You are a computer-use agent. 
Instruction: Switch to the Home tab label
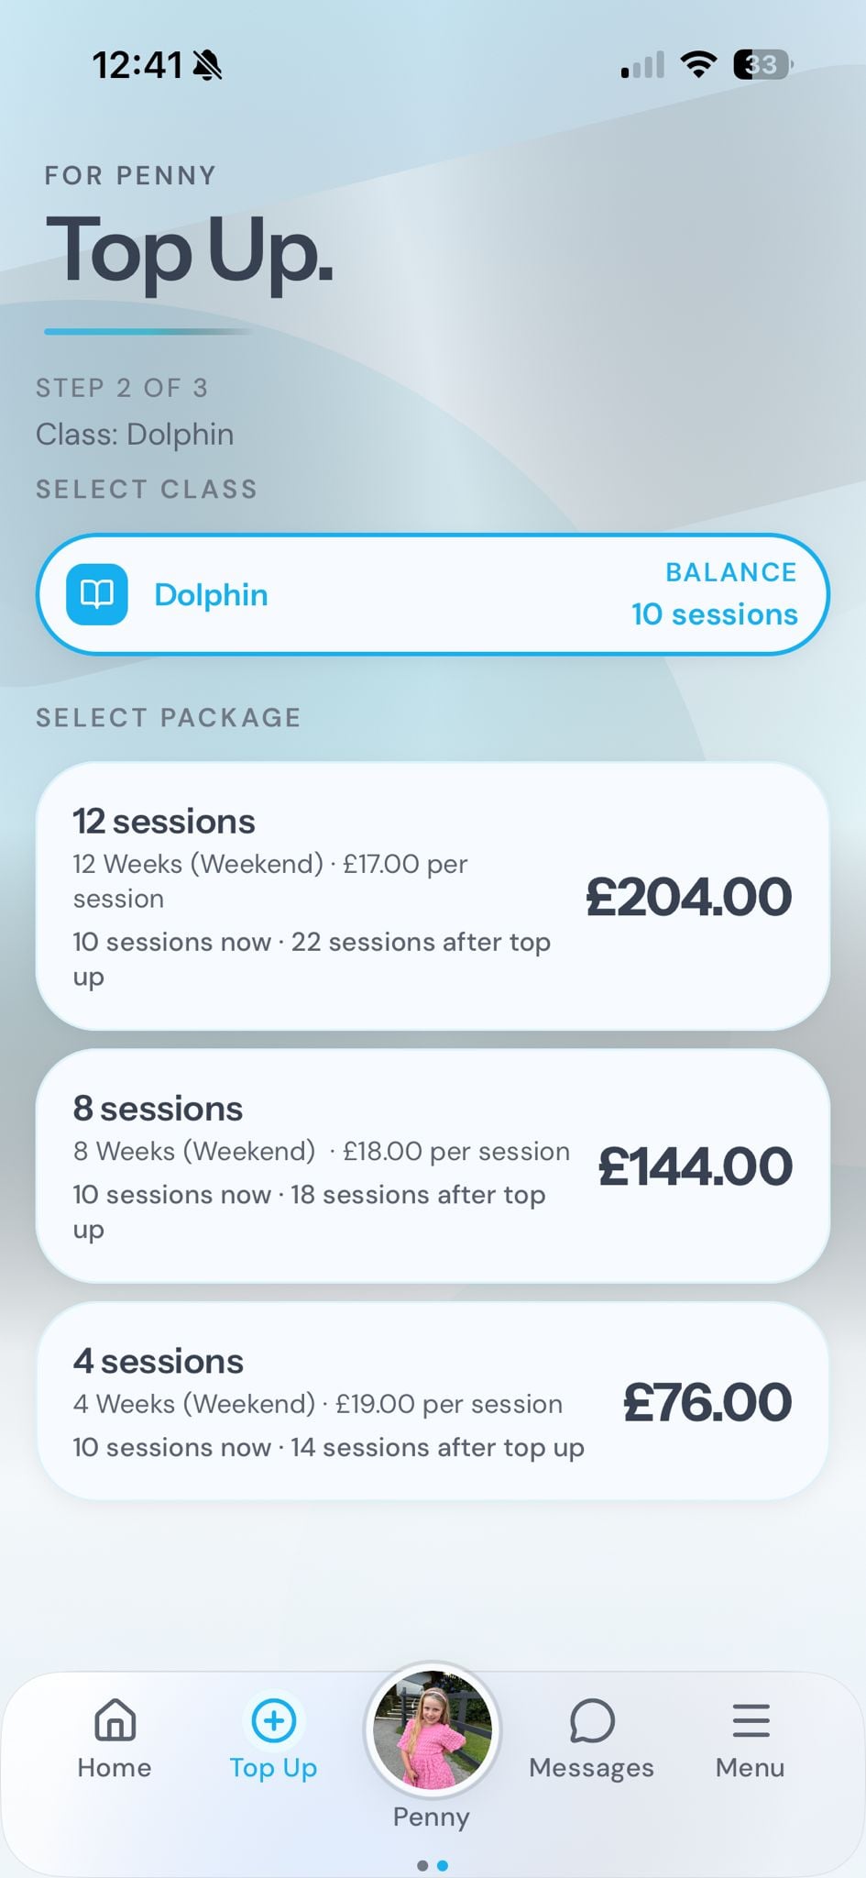pos(115,1768)
